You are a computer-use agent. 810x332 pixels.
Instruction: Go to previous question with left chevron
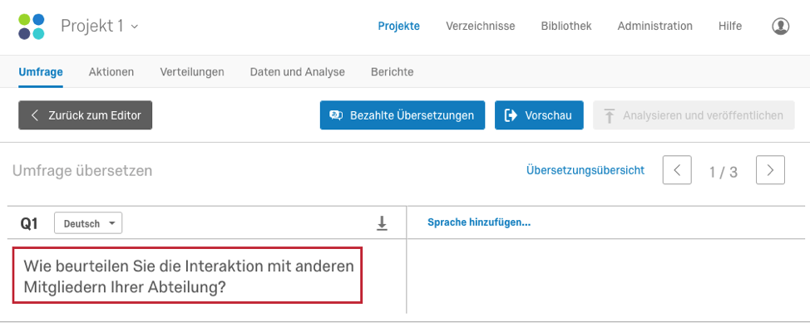677,170
